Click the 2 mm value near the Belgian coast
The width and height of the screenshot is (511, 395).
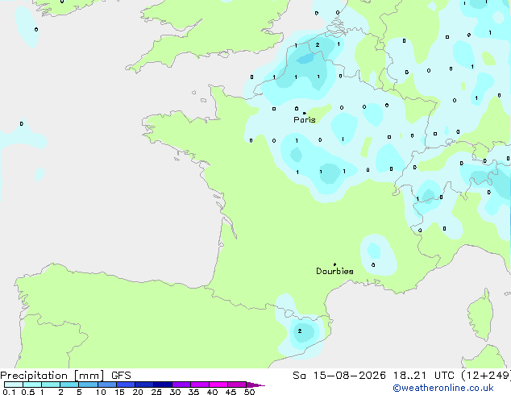coord(318,44)
